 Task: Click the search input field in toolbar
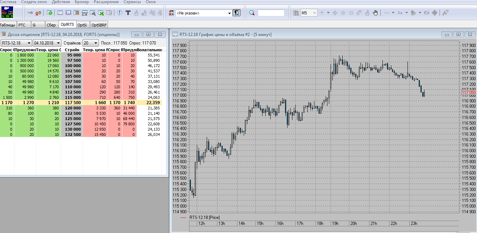271,13
